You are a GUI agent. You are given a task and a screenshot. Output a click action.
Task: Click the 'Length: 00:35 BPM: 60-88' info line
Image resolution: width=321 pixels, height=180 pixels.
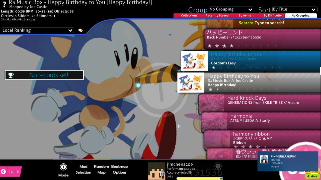click(x=37, y=11)
